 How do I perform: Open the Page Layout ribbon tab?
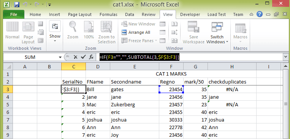pyautogui.click(x=80, y=14)
